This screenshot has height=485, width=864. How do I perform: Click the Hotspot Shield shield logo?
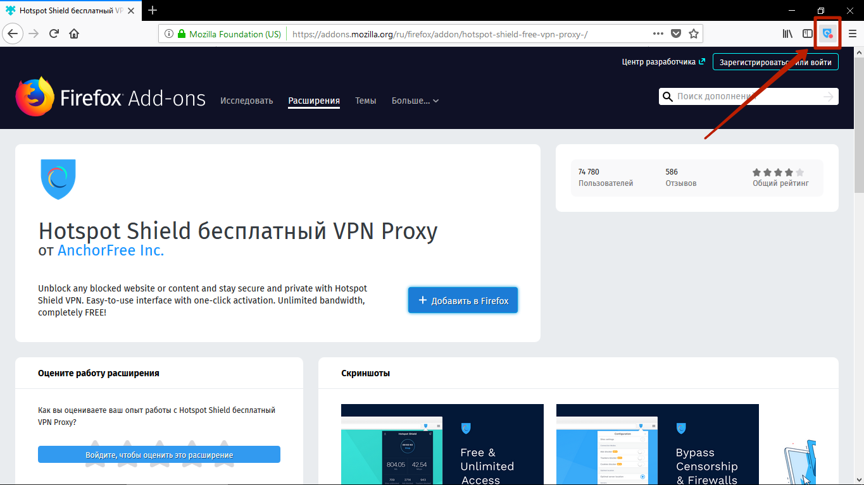(58, 180)
